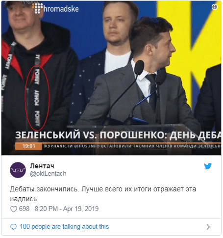This screenshot has height=238, width=223.
Task: Like the tweet with the heart icon
Action: pos(14,209)
